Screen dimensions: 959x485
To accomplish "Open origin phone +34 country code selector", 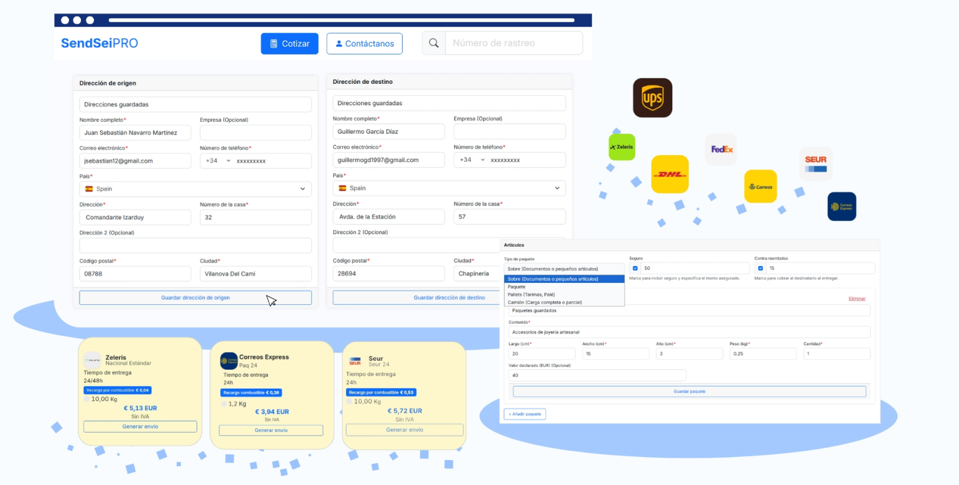I will coord(218,161).
